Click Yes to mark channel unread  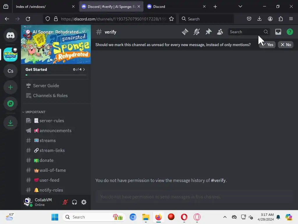(x=267, y=45)
